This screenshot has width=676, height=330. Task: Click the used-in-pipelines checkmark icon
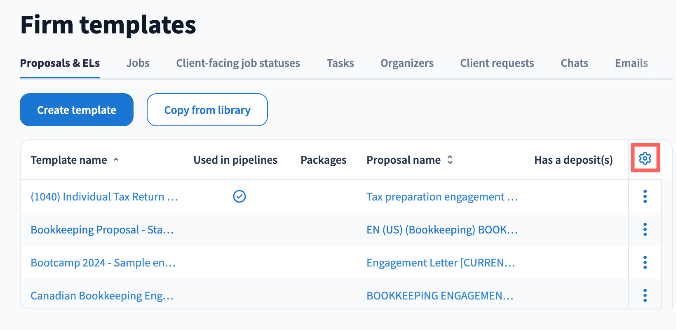[x=239, y=196]
